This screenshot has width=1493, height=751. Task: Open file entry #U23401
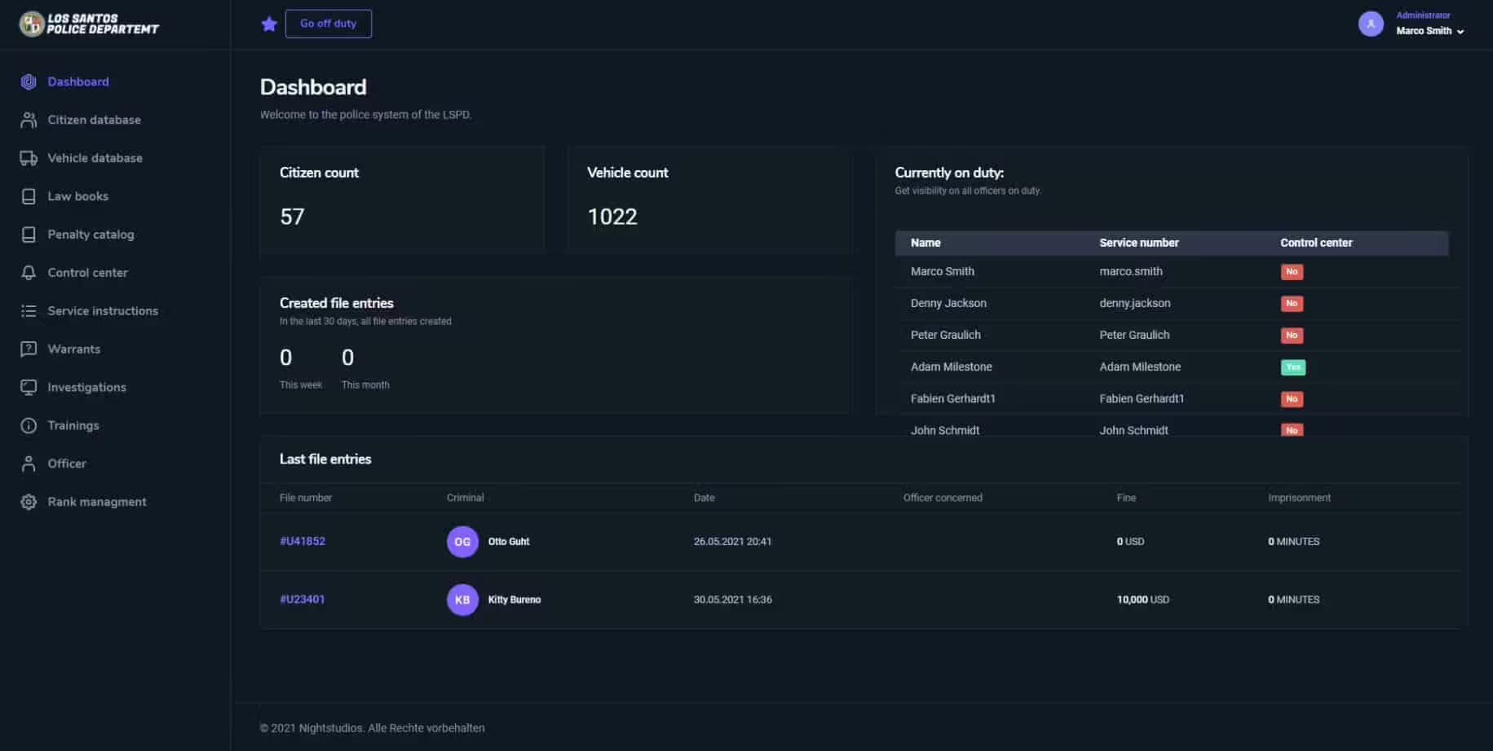coord(303,599)
